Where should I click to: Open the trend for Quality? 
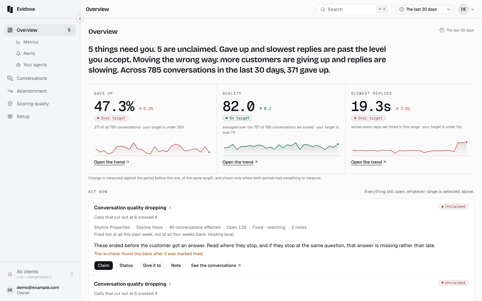point(240,162)
